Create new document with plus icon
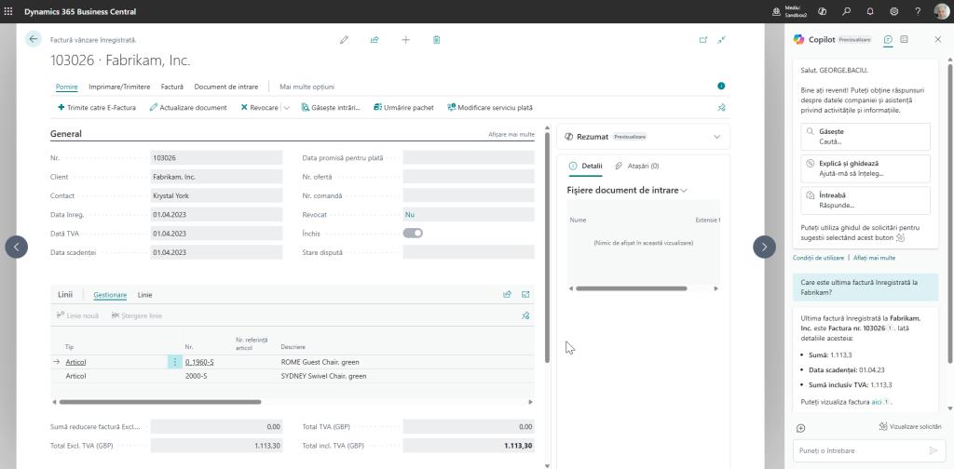This screenshot has width=954, height=469. pyautogui.click(x=405, y=39)
